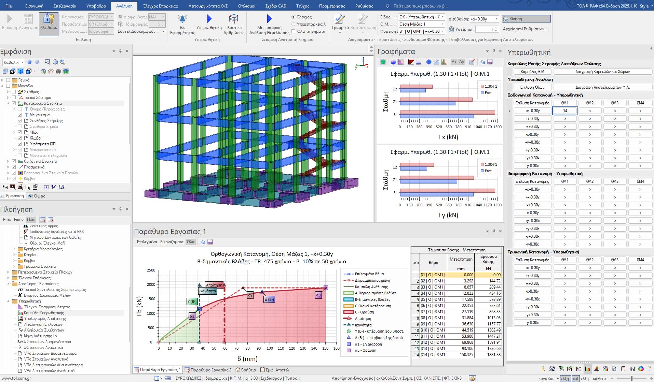Open the Οπλισμοί ribbon tab
654x382 pixels.
[246, 6]
